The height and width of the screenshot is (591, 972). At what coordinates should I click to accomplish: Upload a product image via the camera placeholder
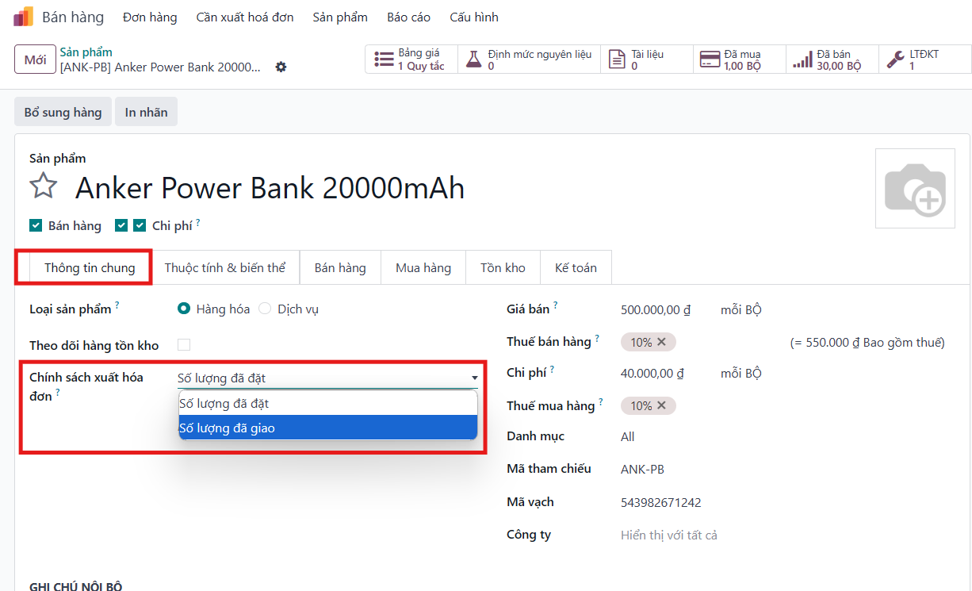tap(915, 189)
